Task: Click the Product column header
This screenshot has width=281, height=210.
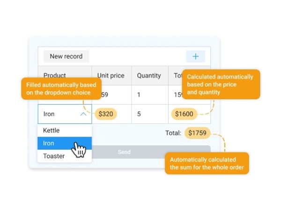Action: click(55, 75)
